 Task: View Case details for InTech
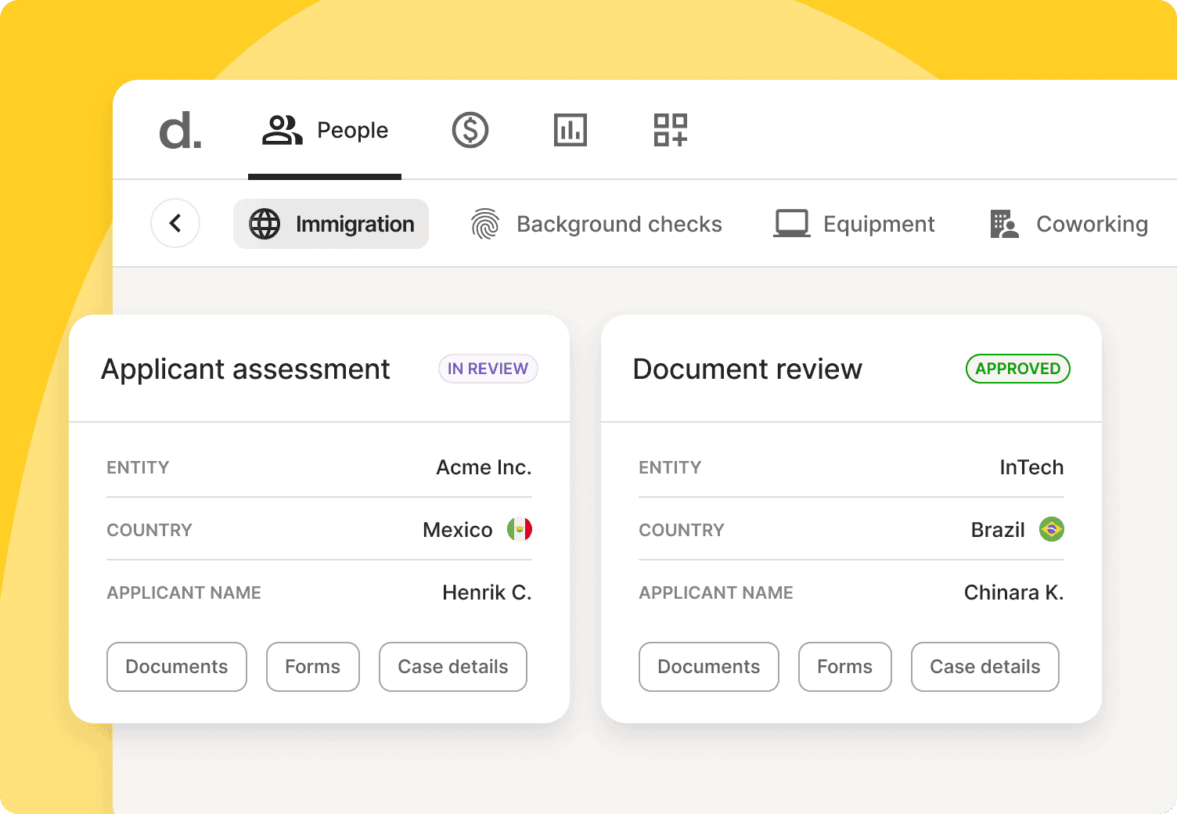(985, 667)
